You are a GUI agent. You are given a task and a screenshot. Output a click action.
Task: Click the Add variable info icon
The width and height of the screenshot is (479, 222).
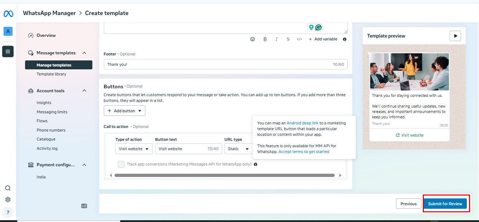tap(345, 39)
